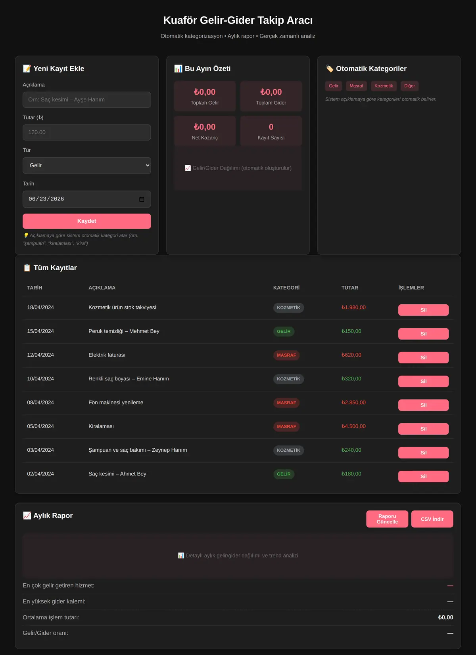Viewport: 476px width, 655px height.
Task: Open the Tür dropdown set to Gelir
Action: point(87,166)
